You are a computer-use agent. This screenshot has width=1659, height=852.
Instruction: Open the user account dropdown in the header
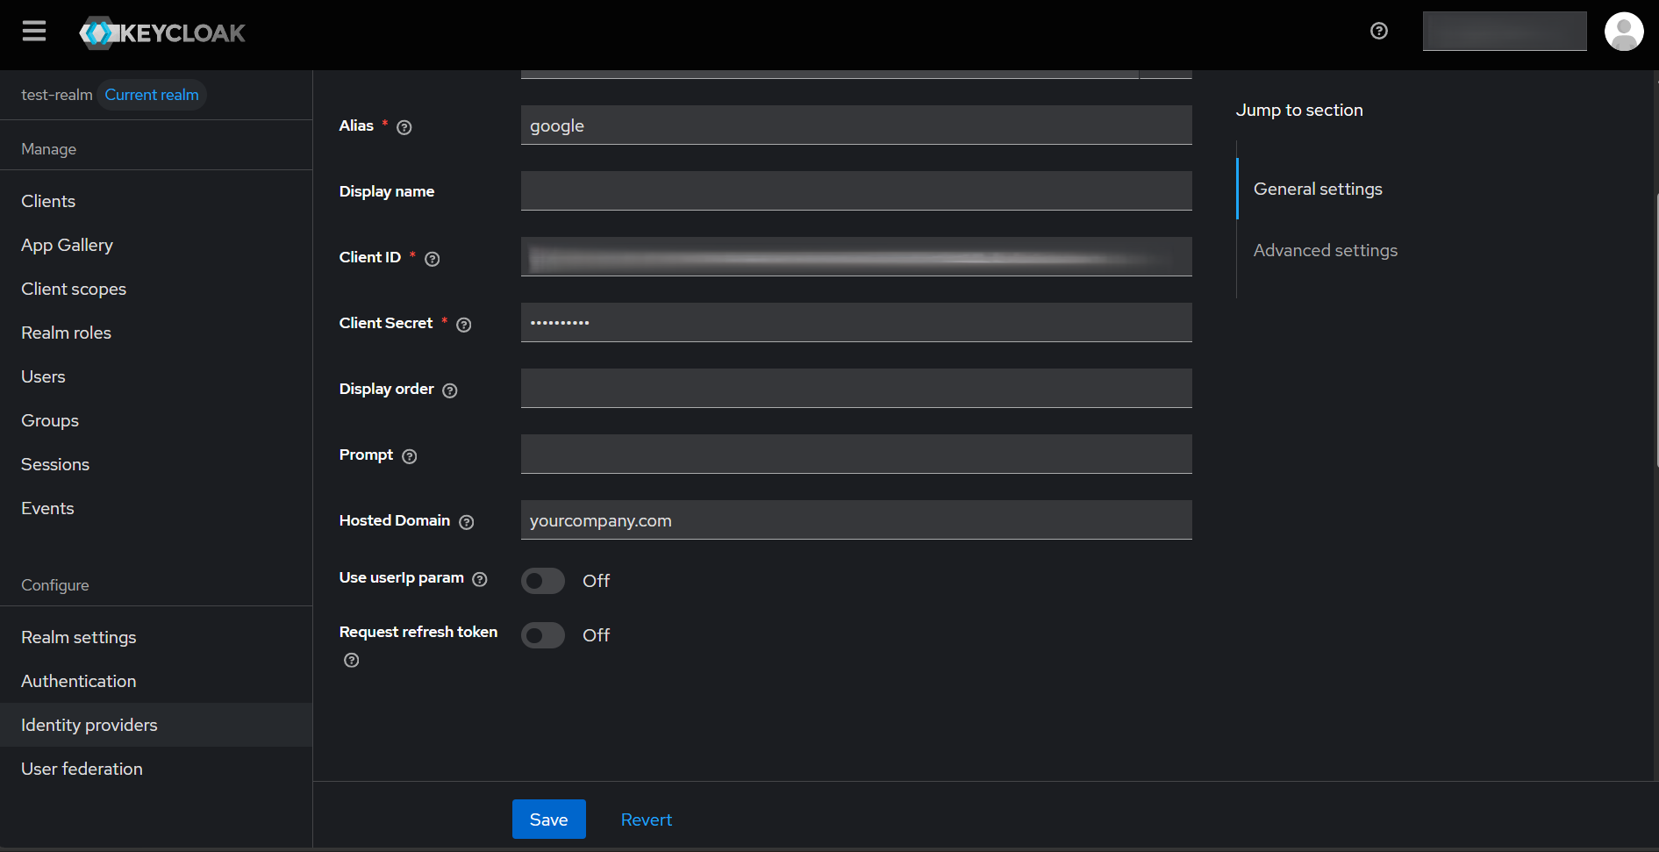(1505, 32)
